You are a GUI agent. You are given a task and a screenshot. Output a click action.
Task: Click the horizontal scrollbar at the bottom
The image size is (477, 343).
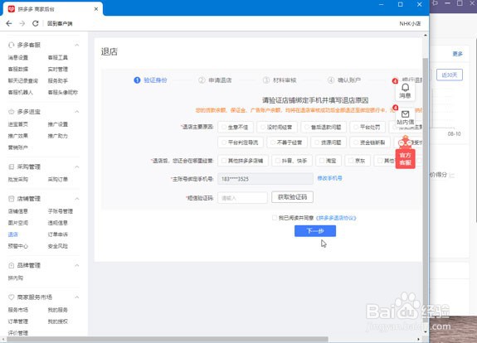[x=168, y=339]
